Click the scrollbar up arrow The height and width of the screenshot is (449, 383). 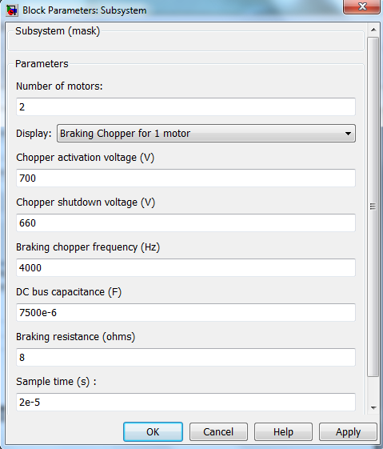pyautogui.click(x=373, y=30)
